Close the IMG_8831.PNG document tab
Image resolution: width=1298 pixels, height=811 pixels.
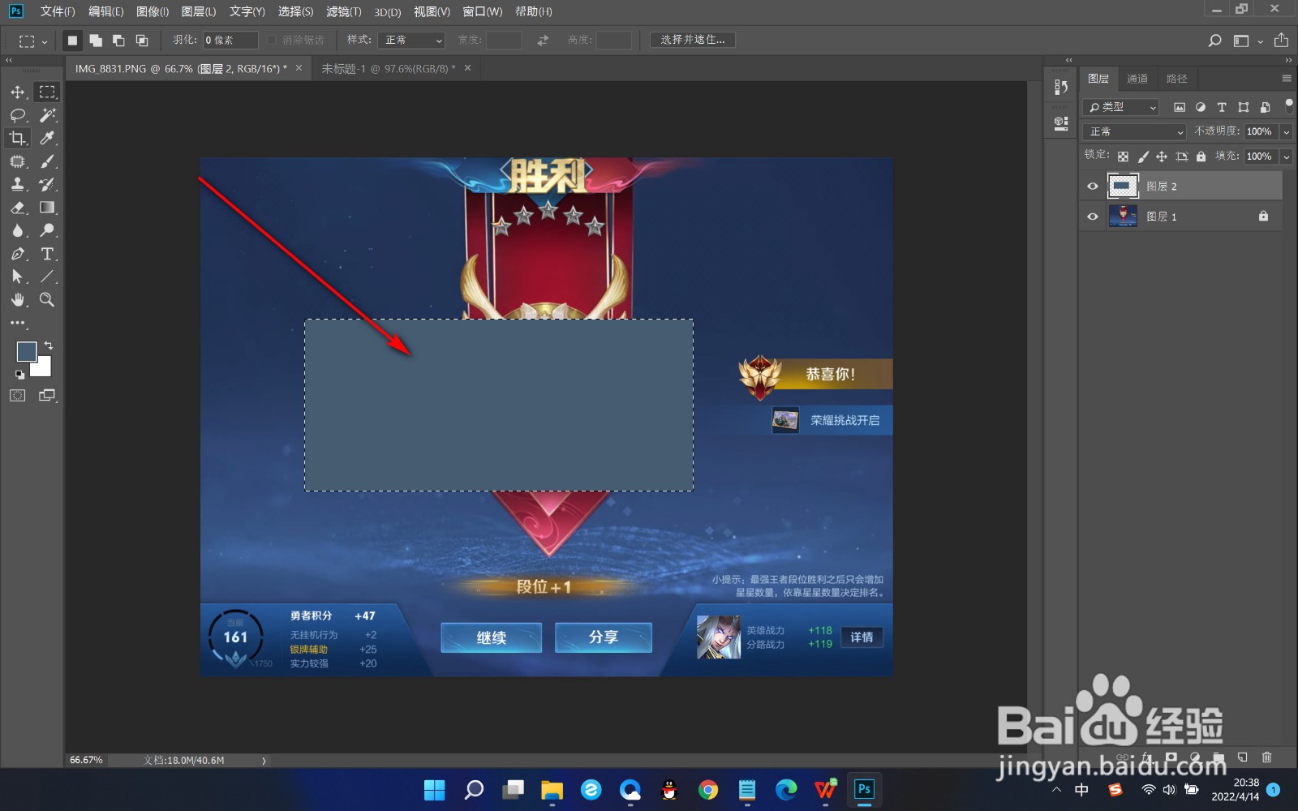tap(299, 68)
